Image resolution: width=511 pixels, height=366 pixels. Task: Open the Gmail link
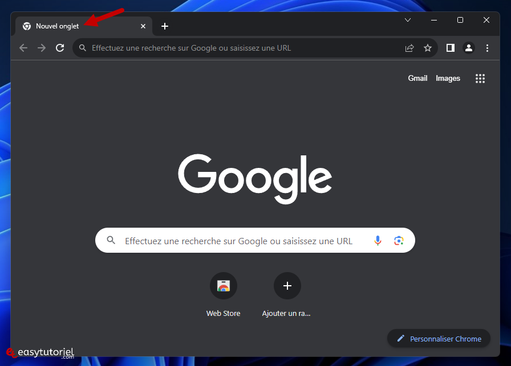coord(417,79)
